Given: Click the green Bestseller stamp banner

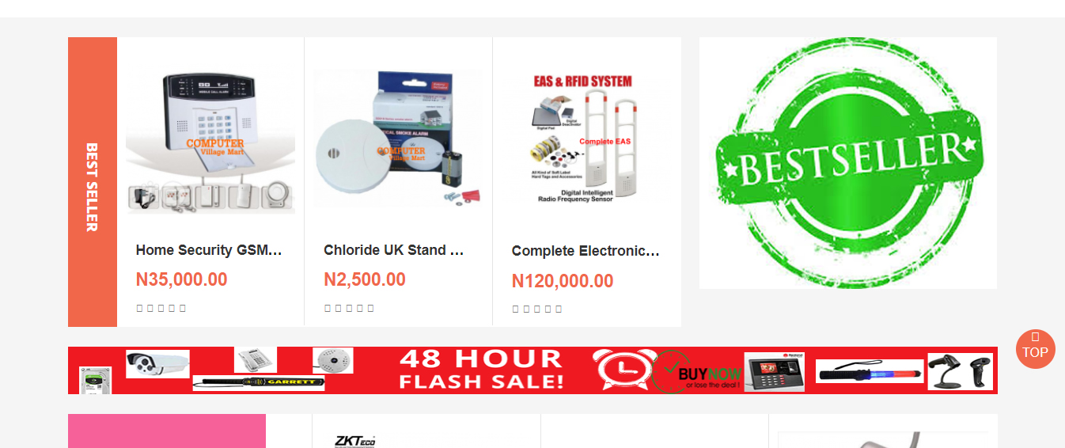Looking at the screenshot, I should pyautogui.click(x=848, y=163).
